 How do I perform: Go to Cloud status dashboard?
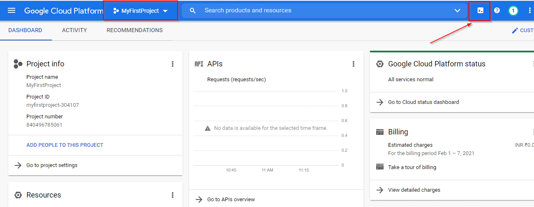coord(423,102)
